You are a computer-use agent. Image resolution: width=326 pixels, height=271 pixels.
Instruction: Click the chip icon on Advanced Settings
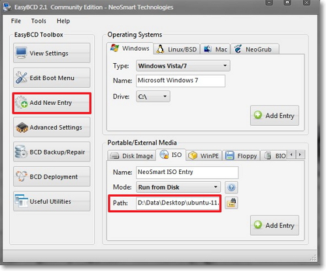point(22,128)
